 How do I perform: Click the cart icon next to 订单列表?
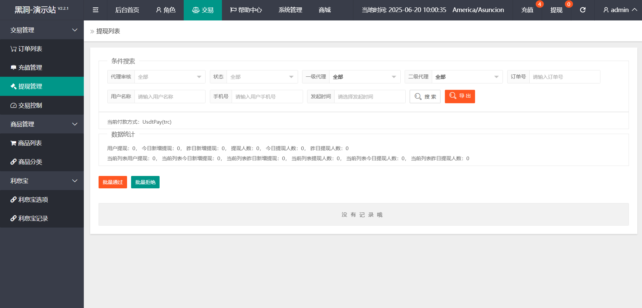pos(13,49)
